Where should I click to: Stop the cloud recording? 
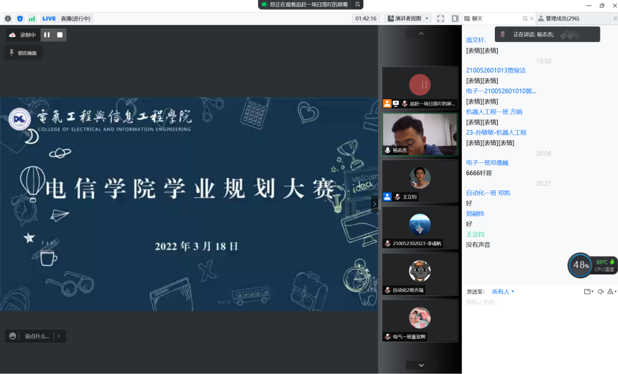point(59,35)
